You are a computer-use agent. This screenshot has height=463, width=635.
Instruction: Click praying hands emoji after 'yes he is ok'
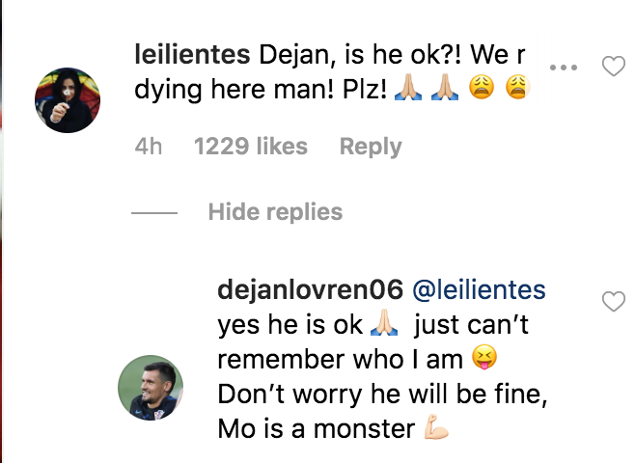tap(391, 326)
